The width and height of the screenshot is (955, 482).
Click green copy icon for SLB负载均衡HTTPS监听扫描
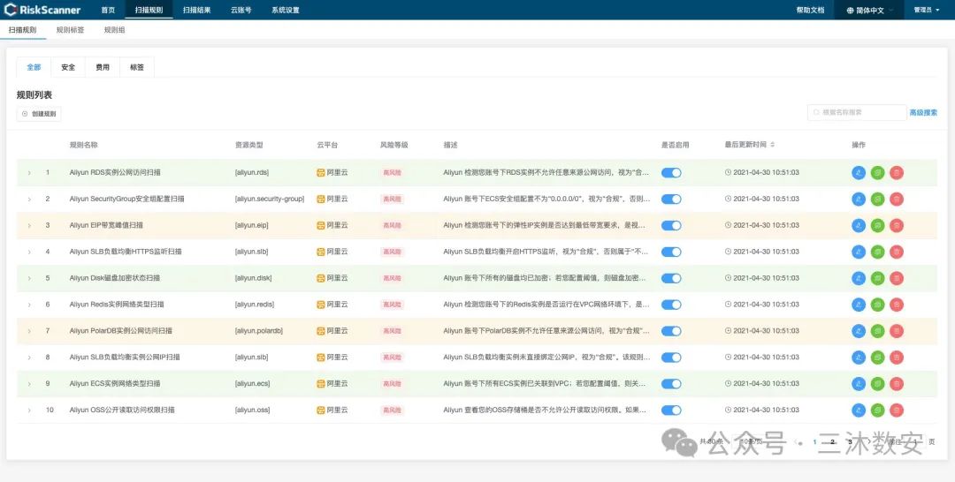tap(878, 252)
